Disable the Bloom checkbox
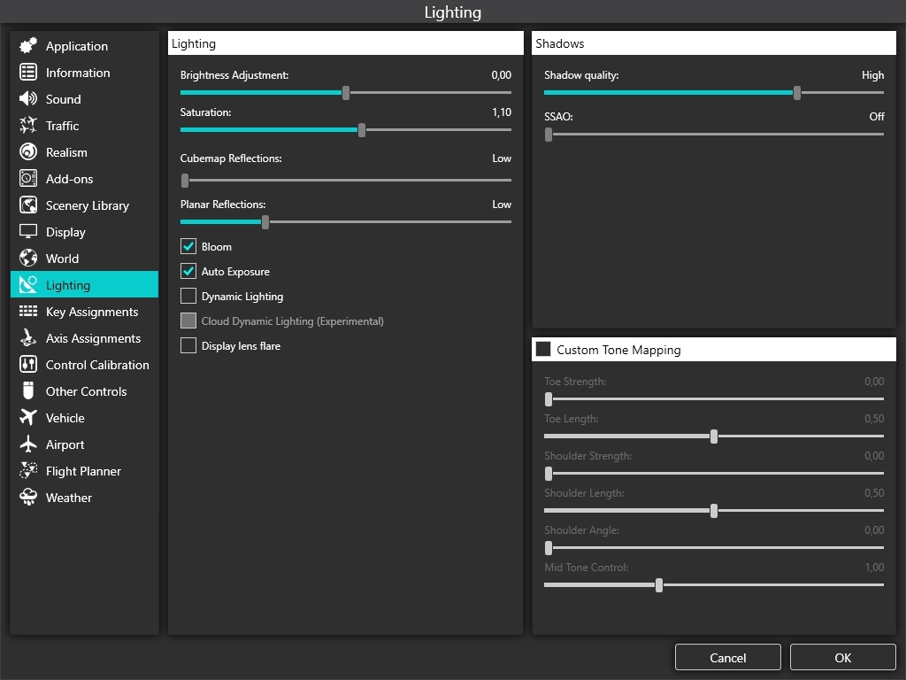Image resolution: width=906 pixels, height=680 pixels. [x=188, y=247]
